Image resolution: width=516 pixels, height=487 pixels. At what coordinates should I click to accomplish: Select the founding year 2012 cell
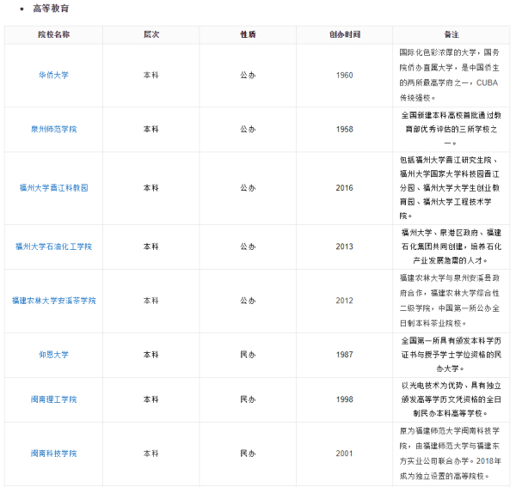click(x=345, y=301)
